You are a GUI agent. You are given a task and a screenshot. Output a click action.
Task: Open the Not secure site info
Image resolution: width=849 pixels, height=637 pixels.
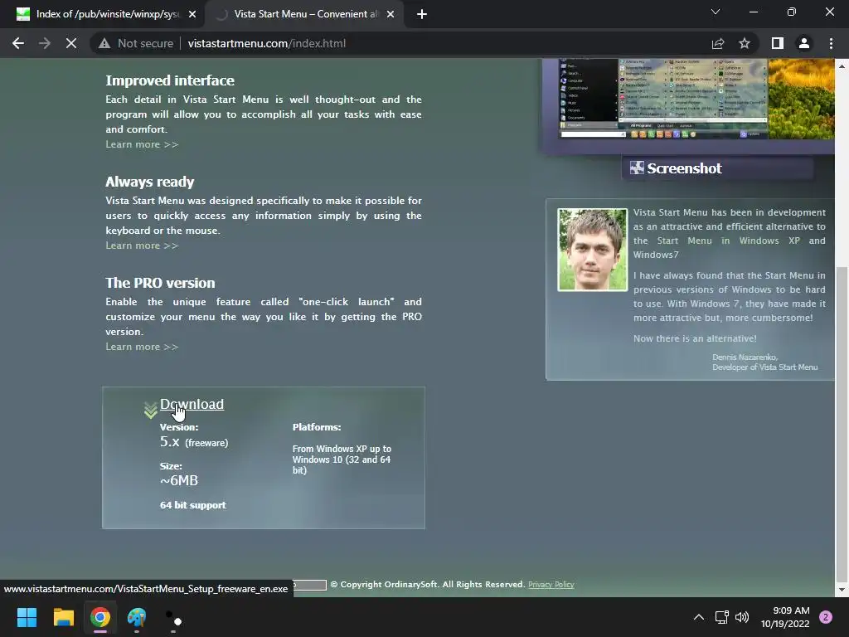click(x=136, y=43)
